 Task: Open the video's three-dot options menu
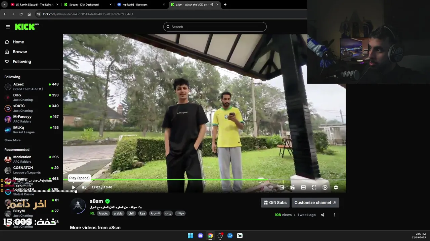pos(334,215)
